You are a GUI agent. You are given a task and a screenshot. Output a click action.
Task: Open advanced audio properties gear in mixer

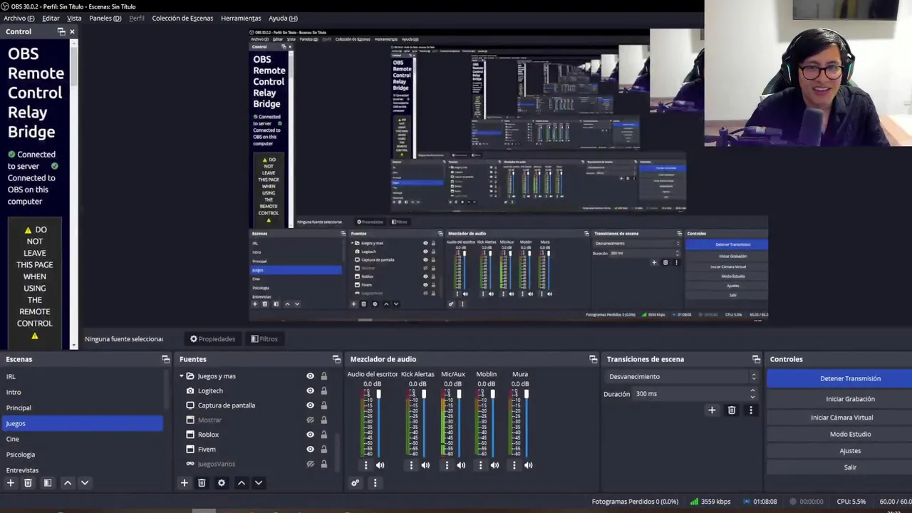(x=356, y=483)
